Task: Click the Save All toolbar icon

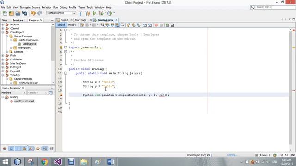Action: (x=25, y=13)
